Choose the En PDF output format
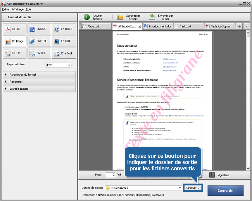The height and width of the screenshot is (201, 252). pos(14,29)
